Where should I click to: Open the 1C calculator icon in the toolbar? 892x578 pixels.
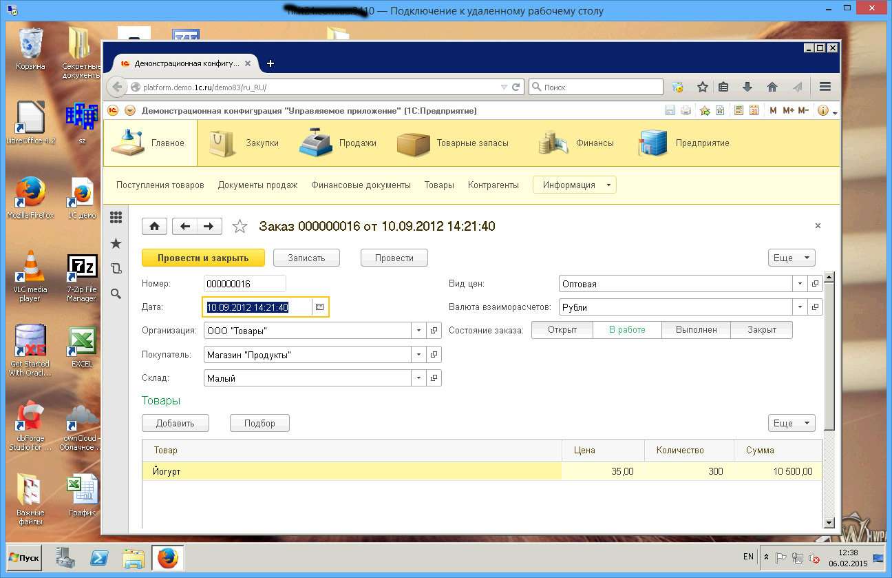click(739, 110)
